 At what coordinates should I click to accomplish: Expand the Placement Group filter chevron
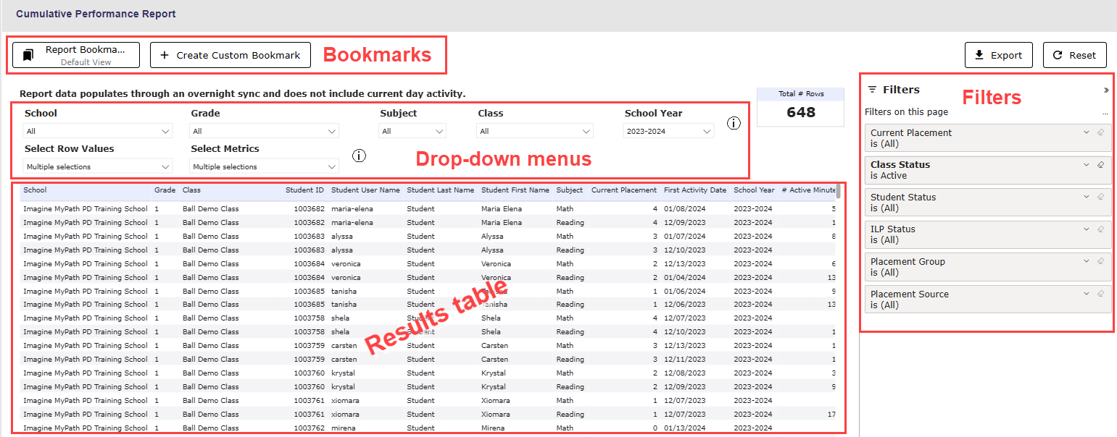pos(1086,261)
